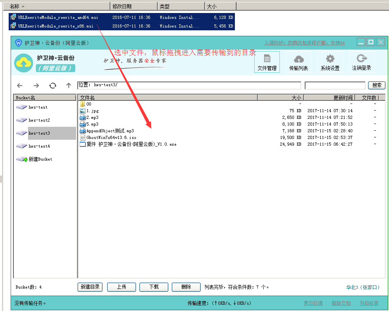Open the 文件管理 file manager tab
This screenshot has width=389, height=311.
(267, 62)
